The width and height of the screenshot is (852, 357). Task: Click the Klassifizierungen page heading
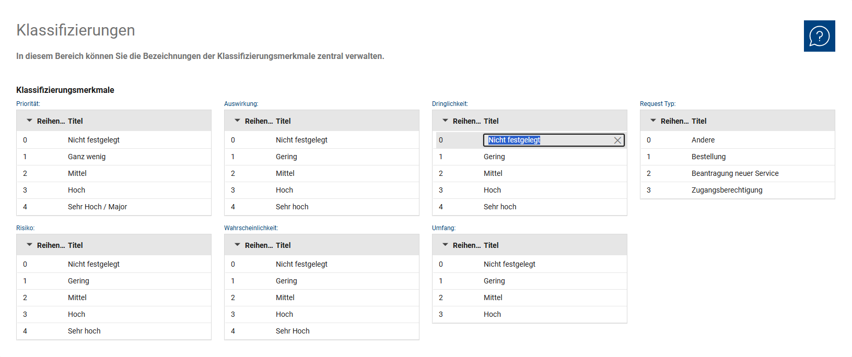coord(76,30)
